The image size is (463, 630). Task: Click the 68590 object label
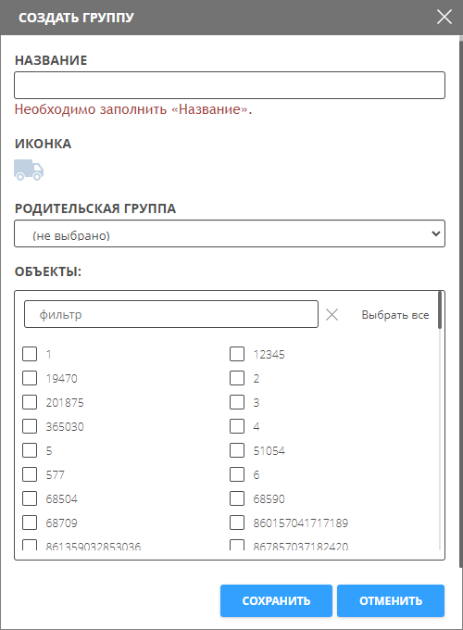[269, 499]
